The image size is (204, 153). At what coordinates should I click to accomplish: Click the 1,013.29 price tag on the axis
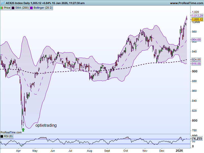(197, 16)
